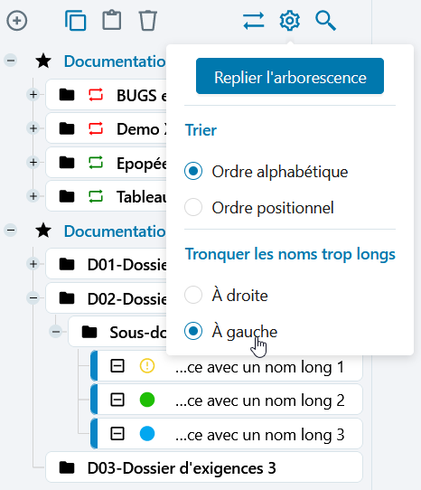Select the Demo folder name
The height and width of the screenshot is (490, 421).
pos(142,128)
